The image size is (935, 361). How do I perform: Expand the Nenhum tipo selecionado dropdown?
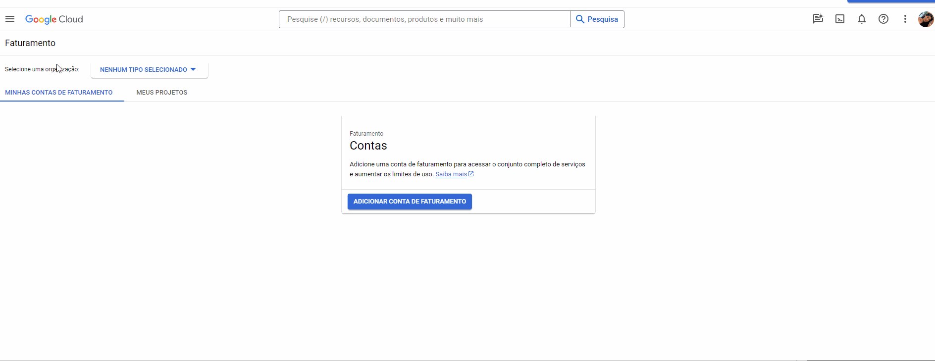tap(149, 70)
